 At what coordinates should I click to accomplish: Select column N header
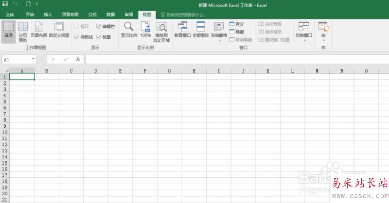coord(342,70)
